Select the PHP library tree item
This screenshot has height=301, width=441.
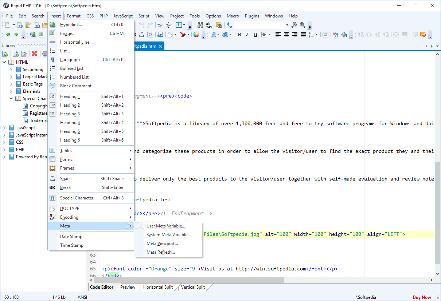pos(20,150)
